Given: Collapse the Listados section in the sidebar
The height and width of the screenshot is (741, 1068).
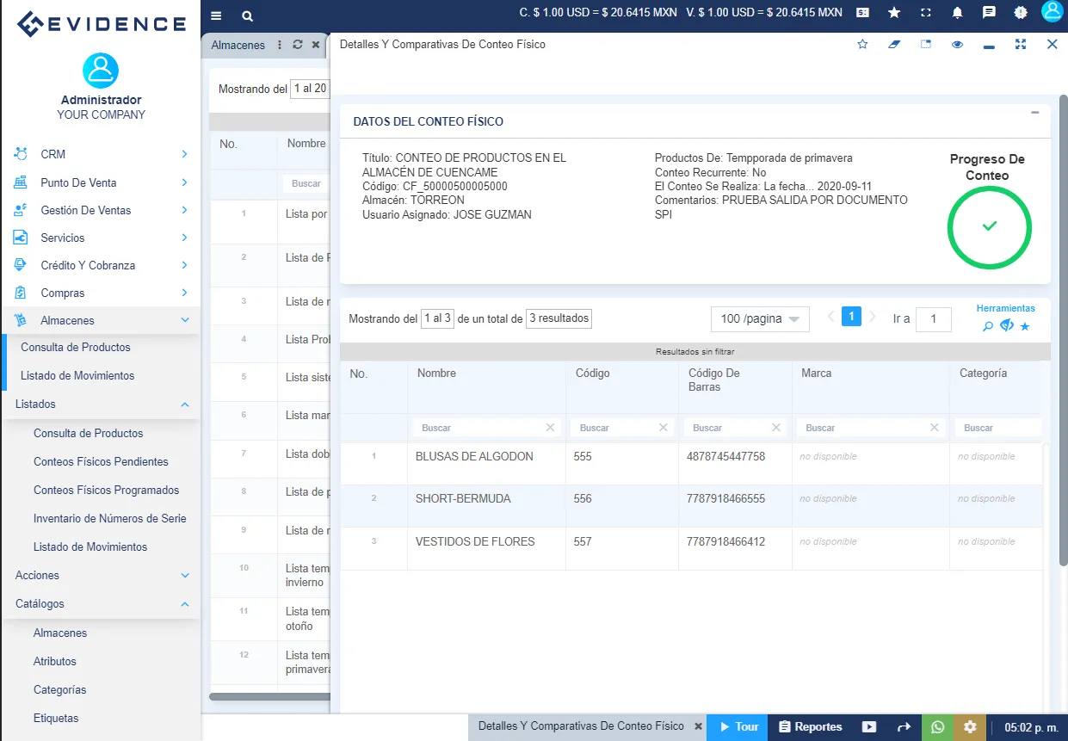Looking at the screenshot, I should coord(101,404).
